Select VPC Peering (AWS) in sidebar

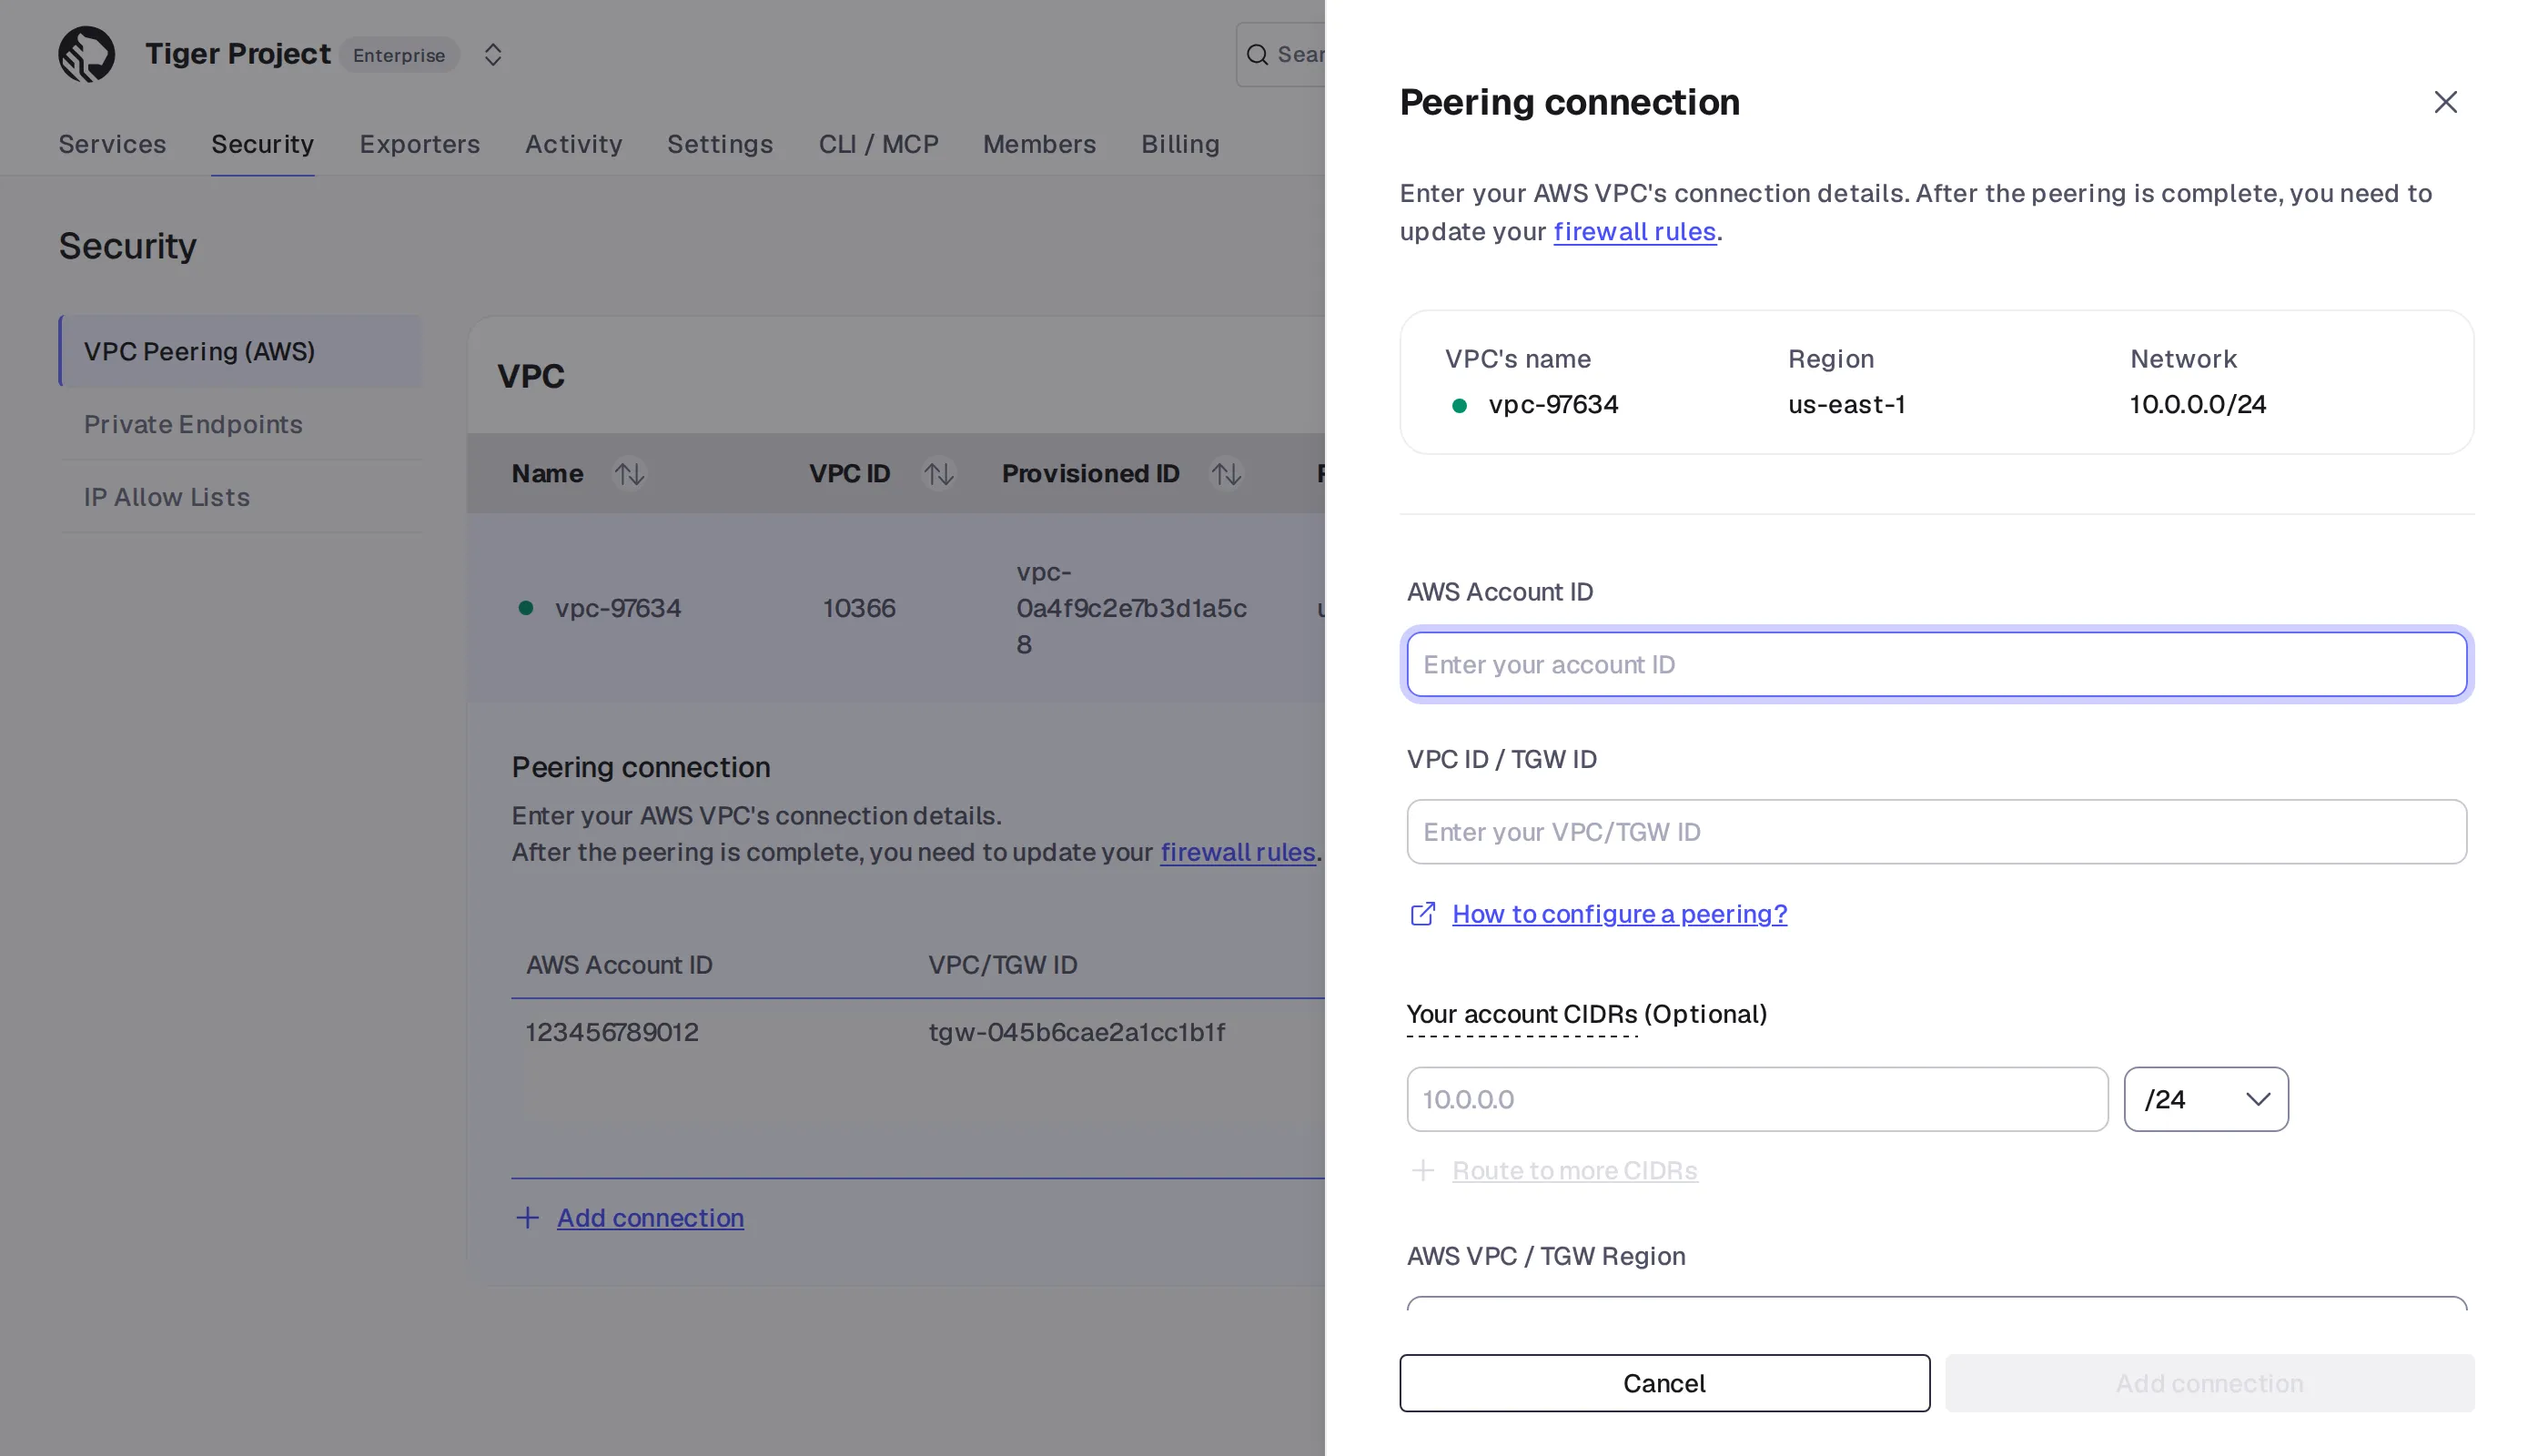(240, 351)
